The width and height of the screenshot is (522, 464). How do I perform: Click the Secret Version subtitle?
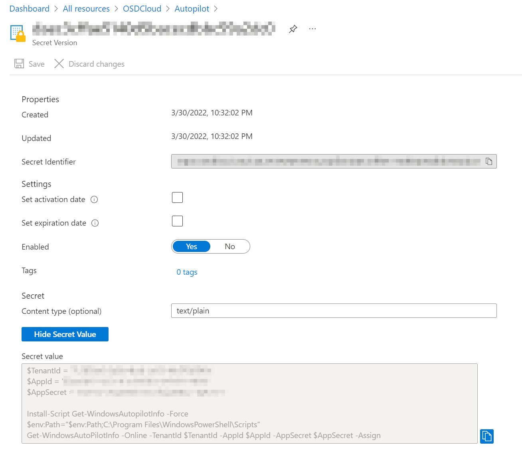click(55, 43)
